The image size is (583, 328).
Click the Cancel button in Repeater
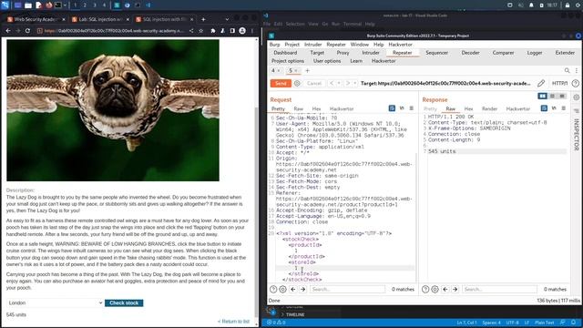314,83
